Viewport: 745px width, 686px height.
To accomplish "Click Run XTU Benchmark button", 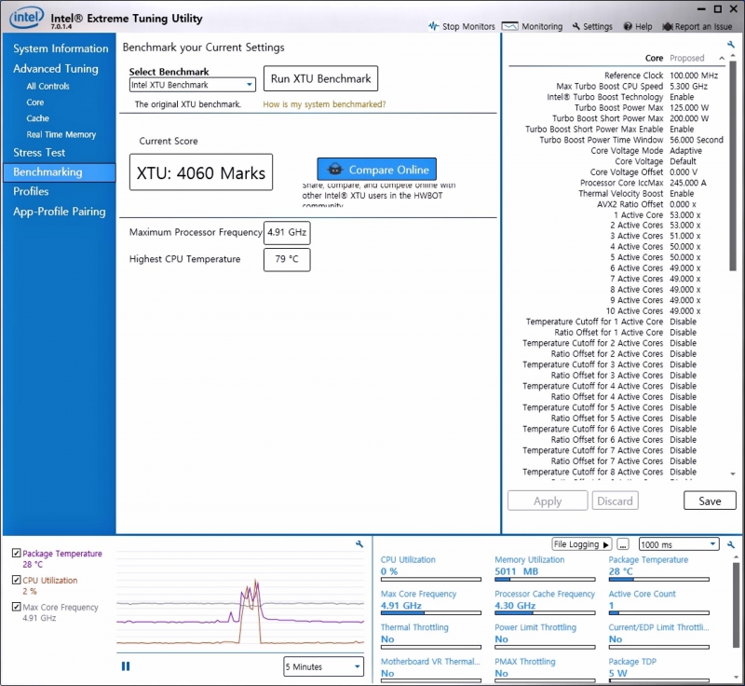I will point(320,78).
